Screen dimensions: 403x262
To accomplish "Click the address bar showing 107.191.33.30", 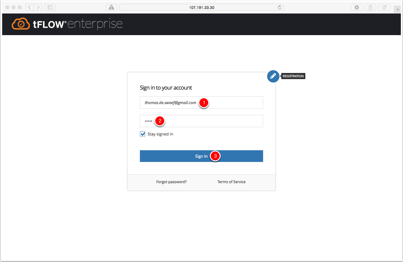I will [x=201, y=7].
